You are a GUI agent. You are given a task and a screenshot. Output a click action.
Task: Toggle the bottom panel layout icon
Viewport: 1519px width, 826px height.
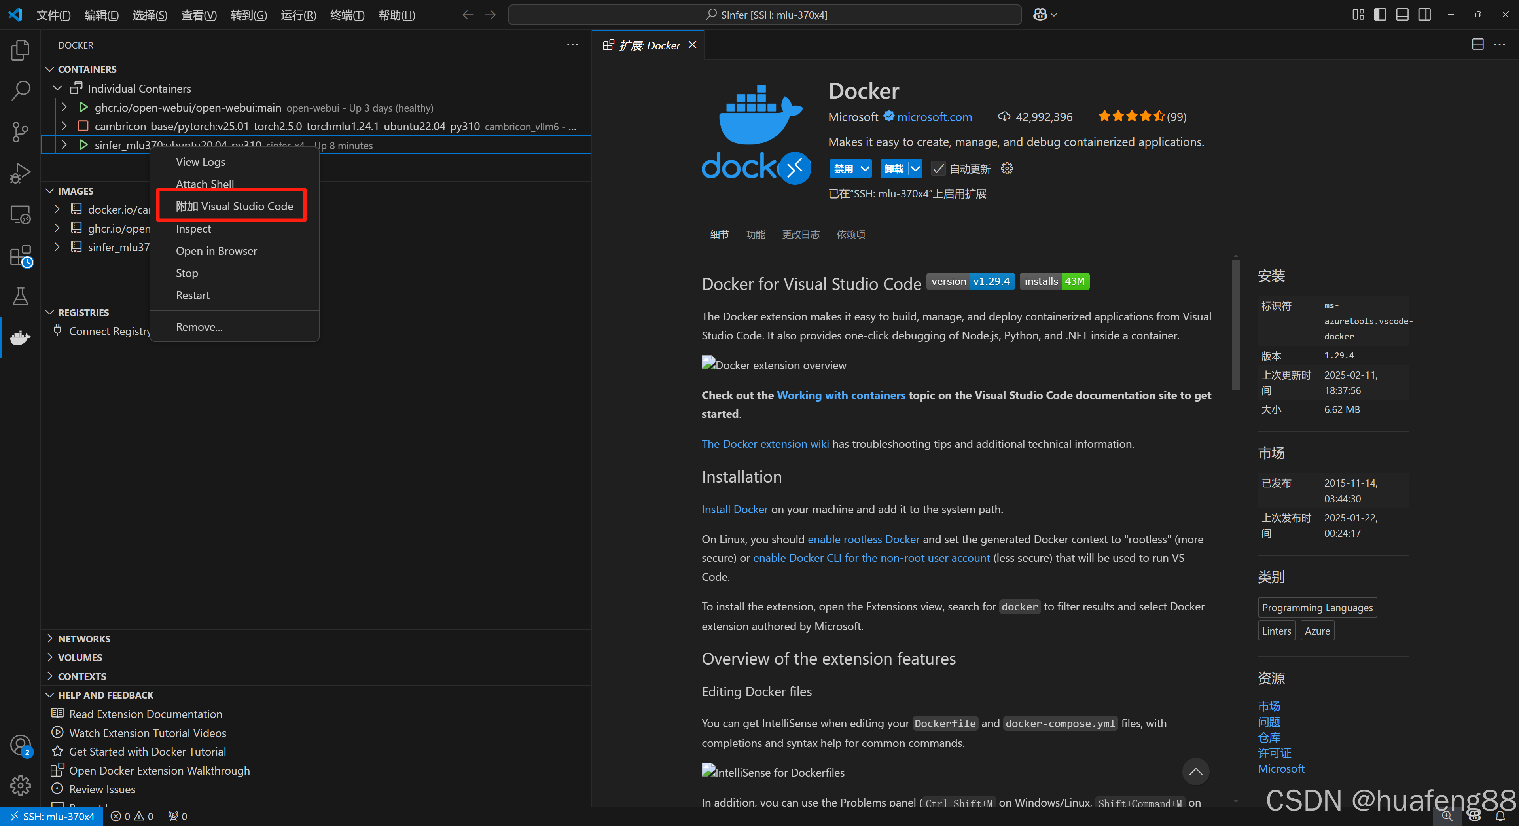coord(1402,15)
